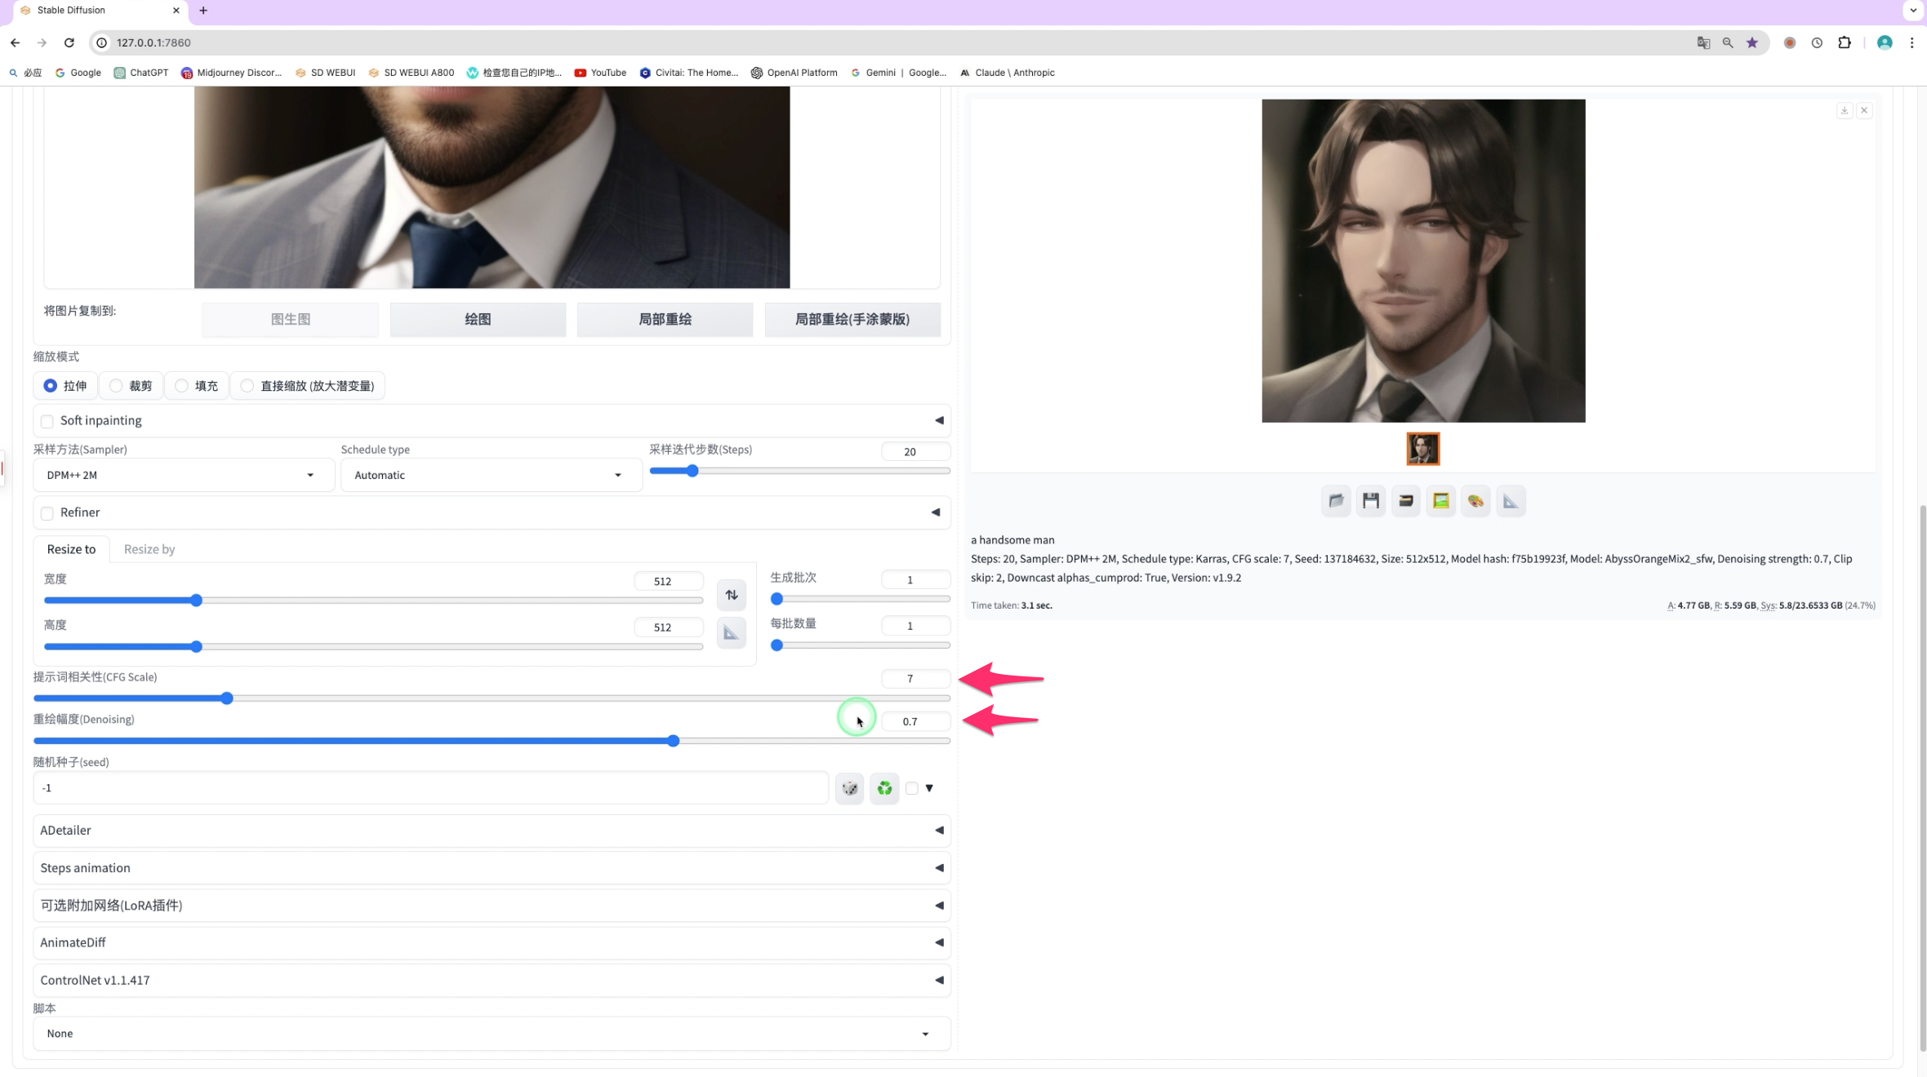Open Midjourney Discord bookmark
Image resolution: width=1927 pixels, height=1077 pixels.
coord(231,73)
